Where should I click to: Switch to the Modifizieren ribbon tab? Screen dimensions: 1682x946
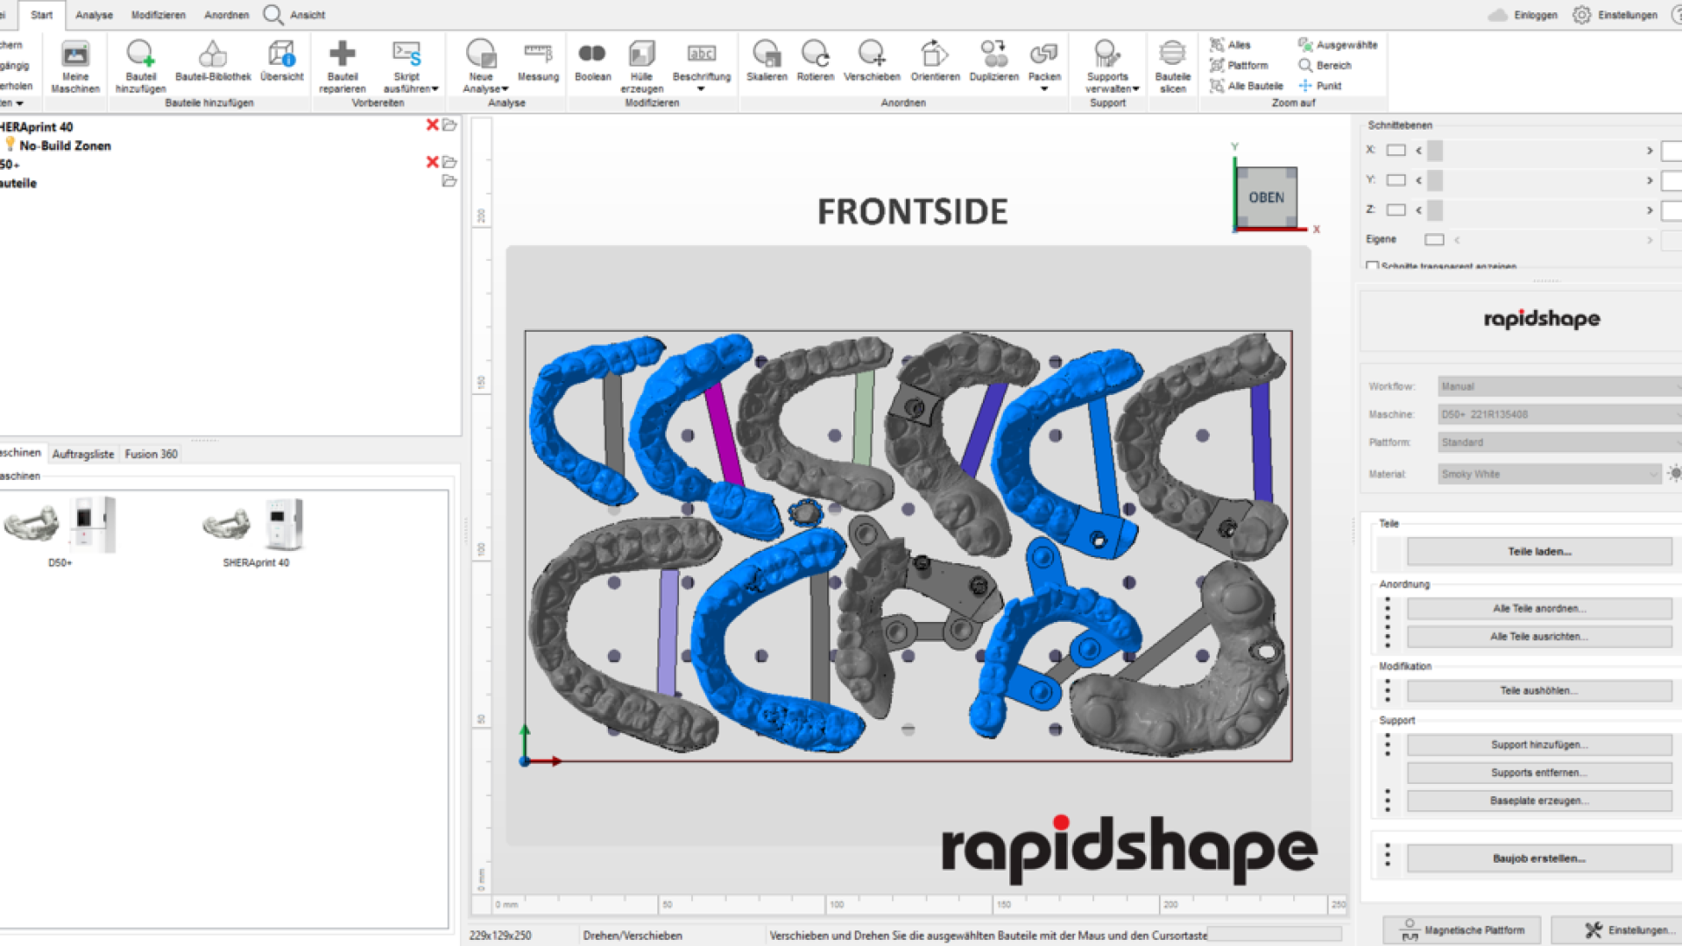(159, 15)
